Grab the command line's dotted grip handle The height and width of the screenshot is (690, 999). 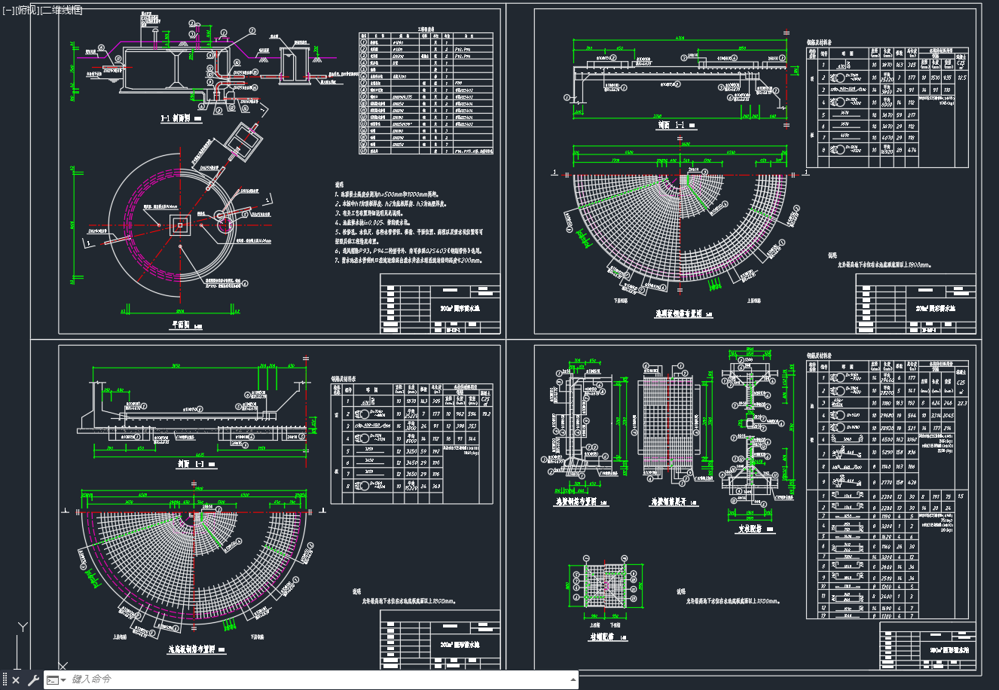[5, 679]
